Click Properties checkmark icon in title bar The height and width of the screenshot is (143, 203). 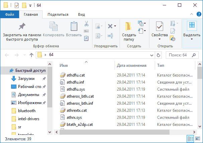[17, 5]
